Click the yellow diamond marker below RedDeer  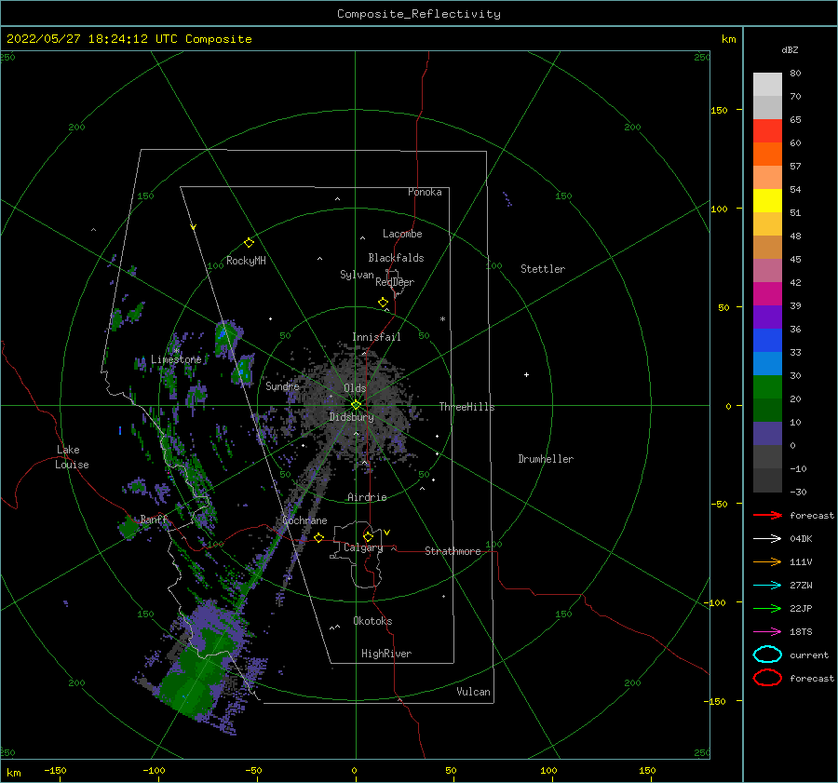click(384, 303)
